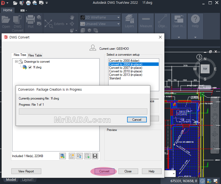Uncheck the 1f.dwg file checkbox
This screenshot has width=221, height=184.
[30, 68]
